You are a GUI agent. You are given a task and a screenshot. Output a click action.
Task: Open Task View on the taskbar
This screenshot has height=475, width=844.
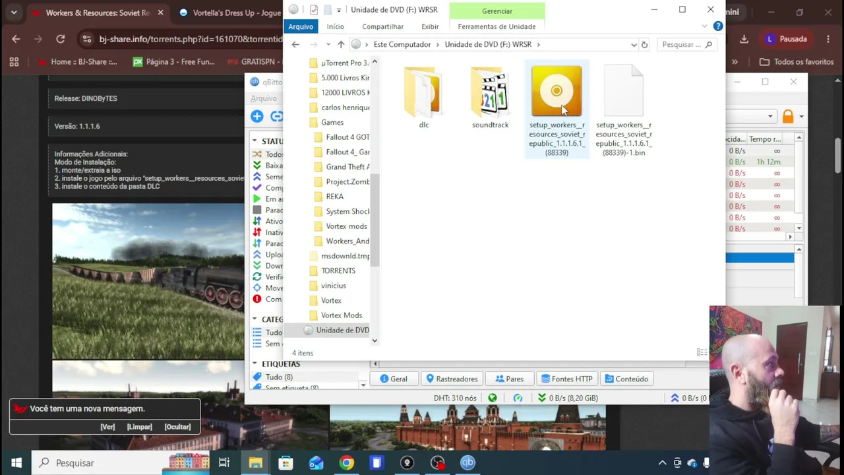pos(224,462)
